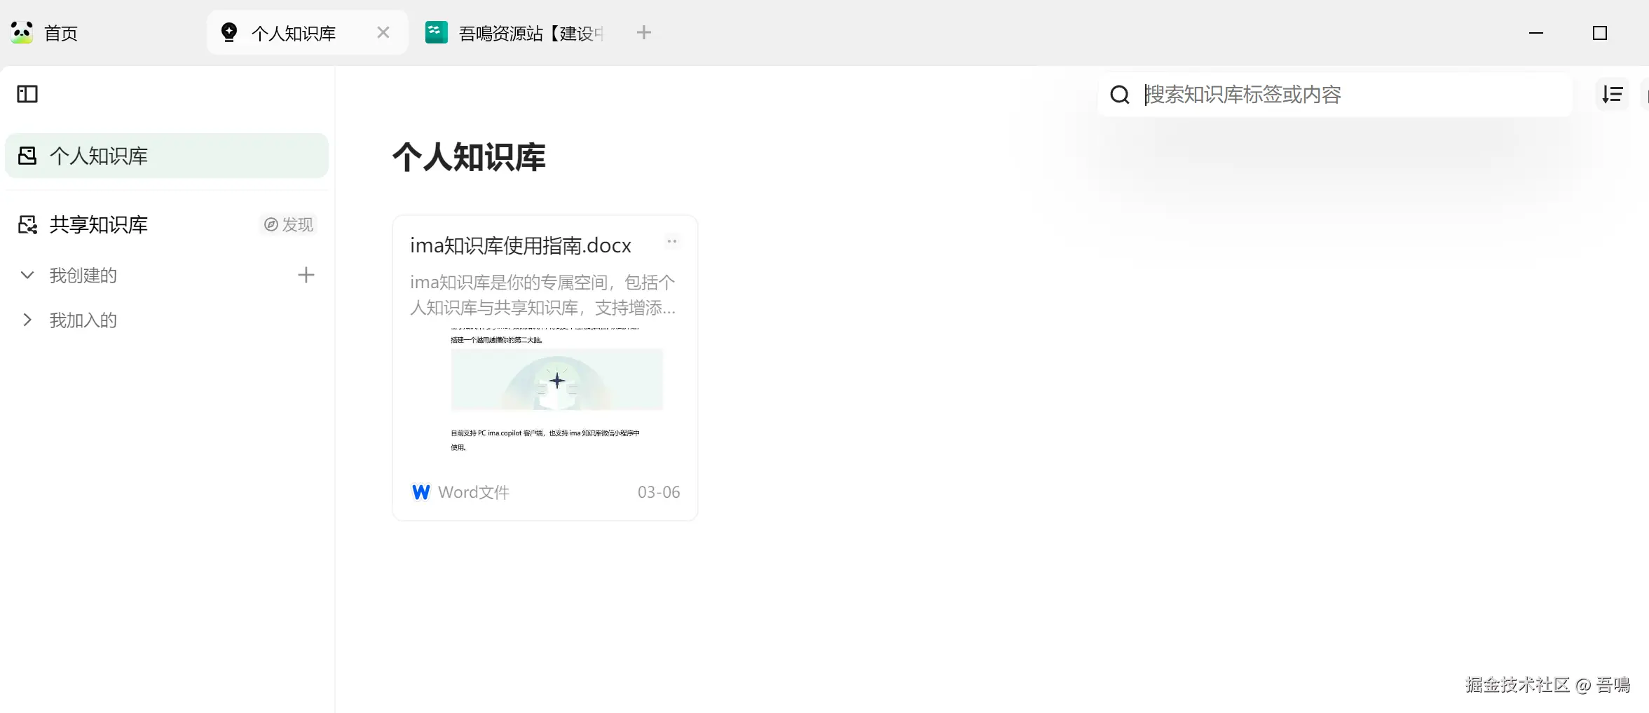Switch to the 个人知识库 tab
The height and width of the screenshot is (713, 1649).
tap(307, 32)
